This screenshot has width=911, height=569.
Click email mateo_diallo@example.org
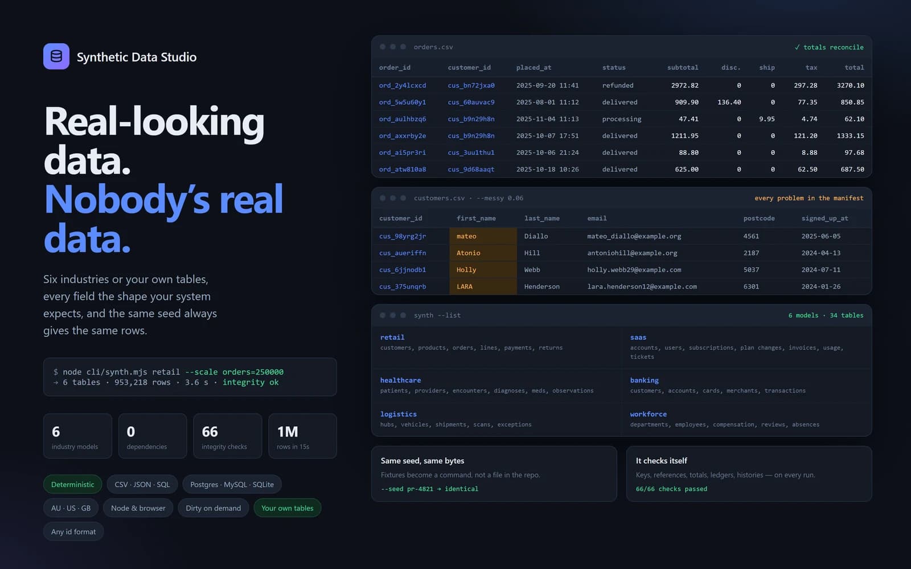pos(634,236)
